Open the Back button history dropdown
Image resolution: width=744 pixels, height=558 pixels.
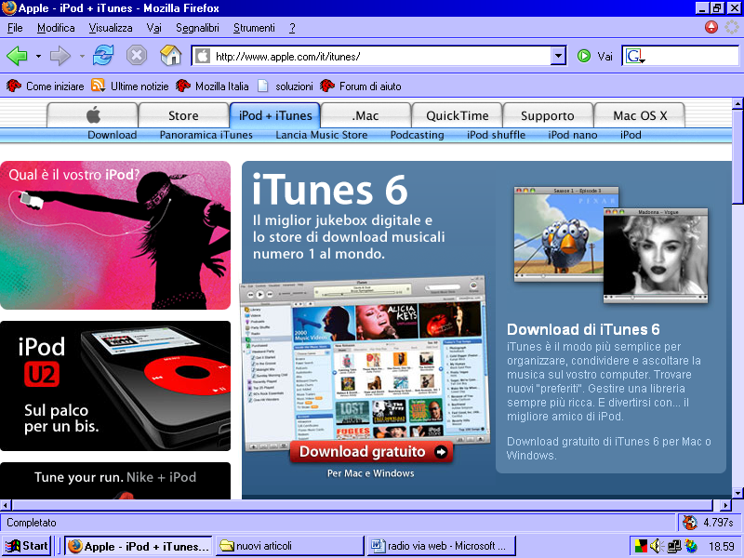(38, 57)
